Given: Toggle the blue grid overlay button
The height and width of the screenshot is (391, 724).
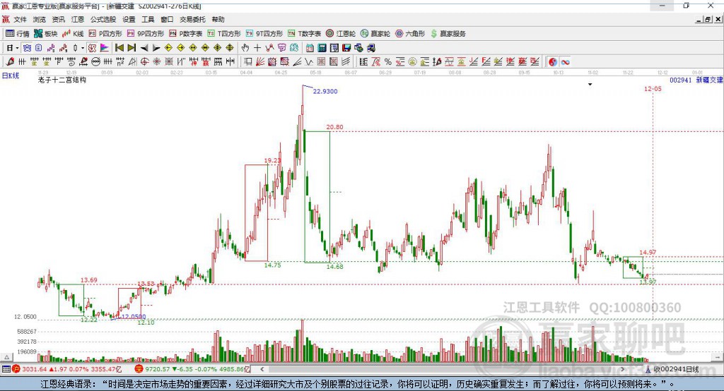Looking at the screenshot, I should point(27,48).
